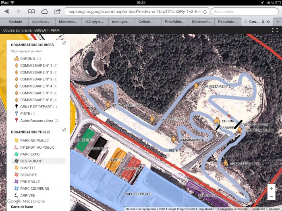282x211 pixels.
Task: Tap the Safari back arrow
Action: click(x=7, y=12)
